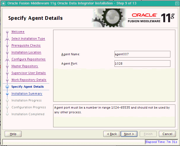Navigate to Supervisor User Details step
Image resolution: width=180 pixels, height=146 pixels.
(x=29, y=73)
